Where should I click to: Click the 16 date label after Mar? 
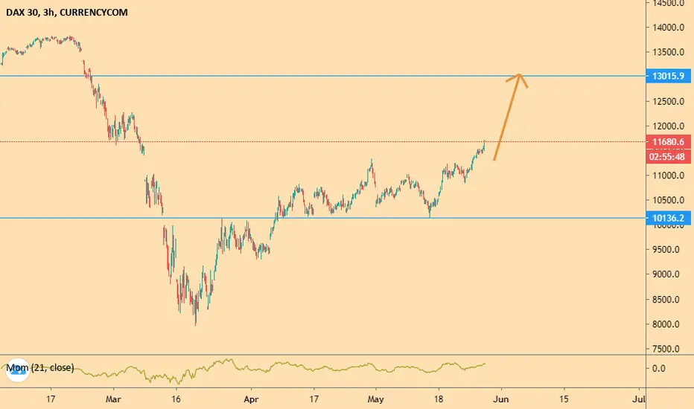176,399
